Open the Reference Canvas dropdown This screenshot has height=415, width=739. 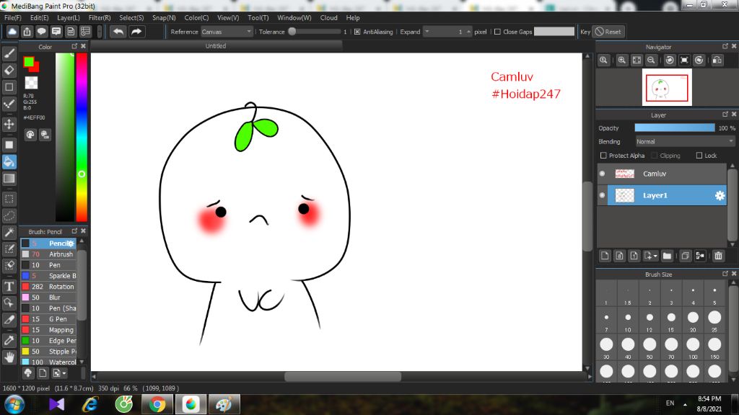227,32
